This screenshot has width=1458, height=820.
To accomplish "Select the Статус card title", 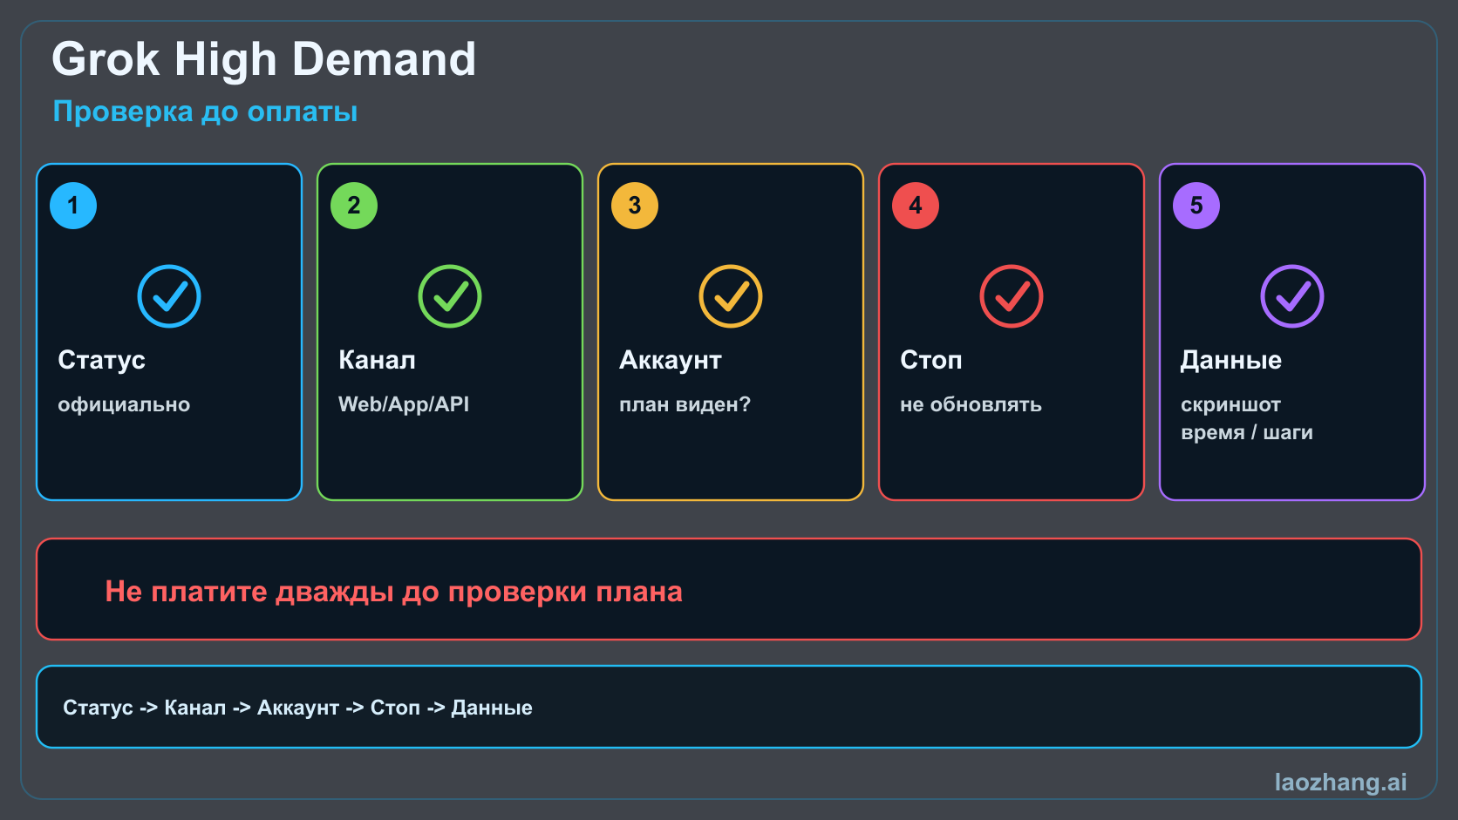I will pyautogui.click(x=101, y=360).
